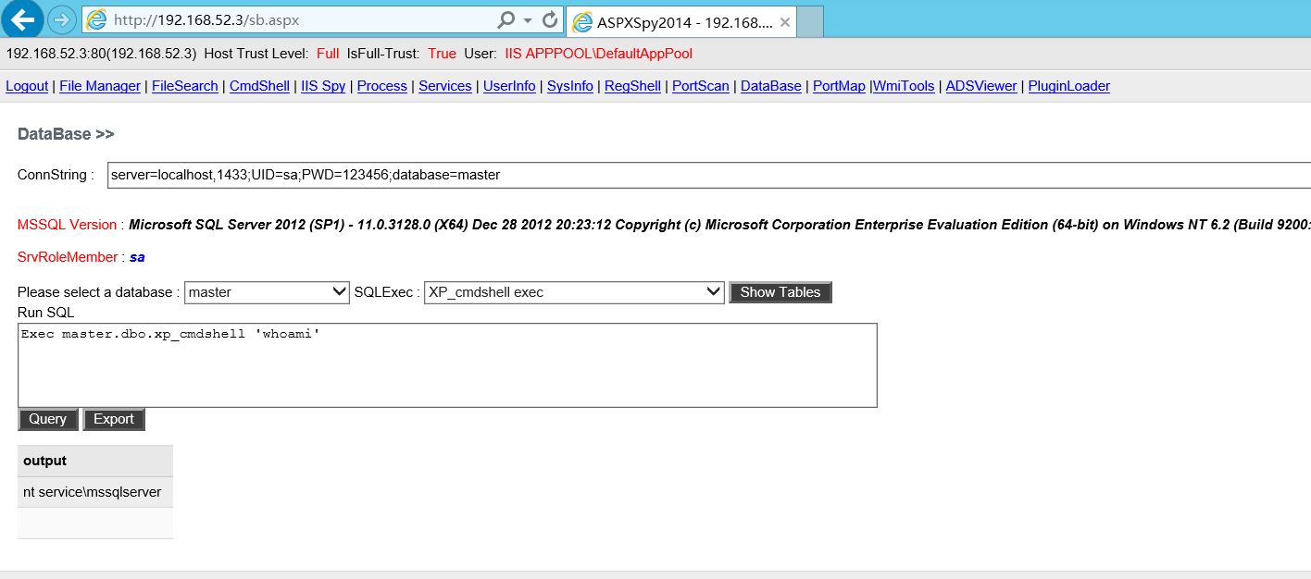Screen dimensions: 1311x579
Task: Click the nt service\mssqlserver result cell
Action: coord(95,492)
